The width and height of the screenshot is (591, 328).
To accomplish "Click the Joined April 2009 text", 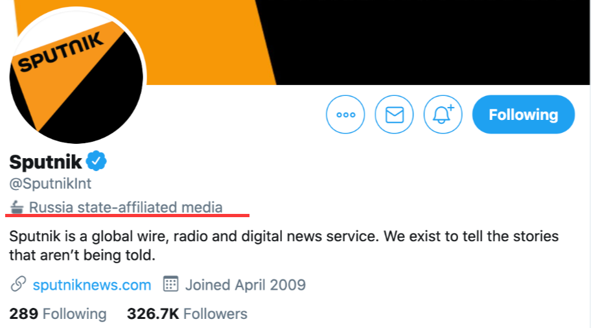I will coord(246,285).
